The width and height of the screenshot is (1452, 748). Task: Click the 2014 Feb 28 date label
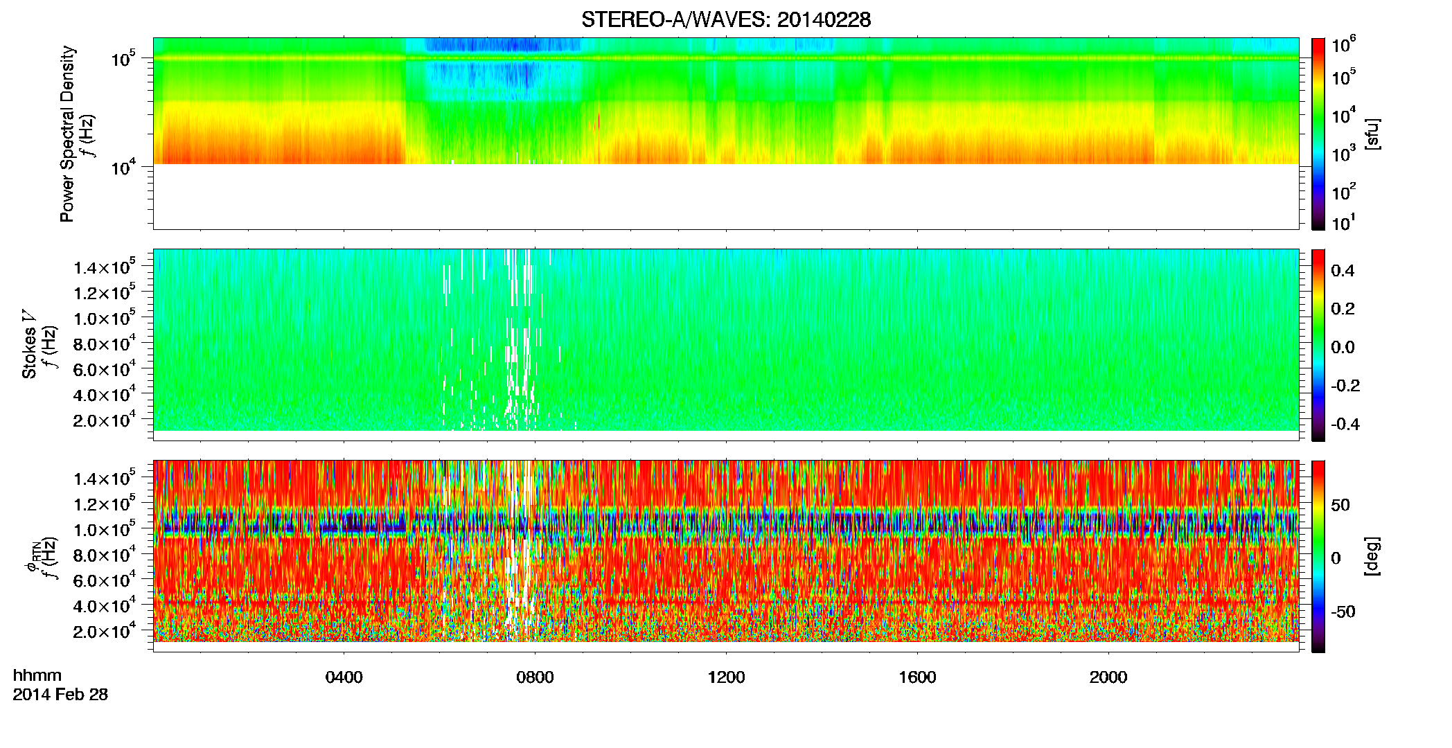pyautogui.click(x=60, y=695)
